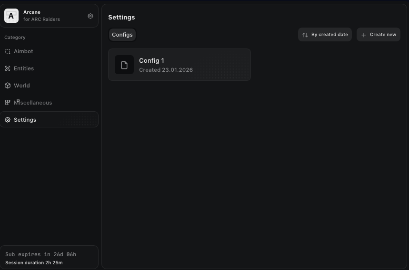Open the gear icon beside Arcane title
The width and height of the screenshot is (409, 270).
[90, 16]
